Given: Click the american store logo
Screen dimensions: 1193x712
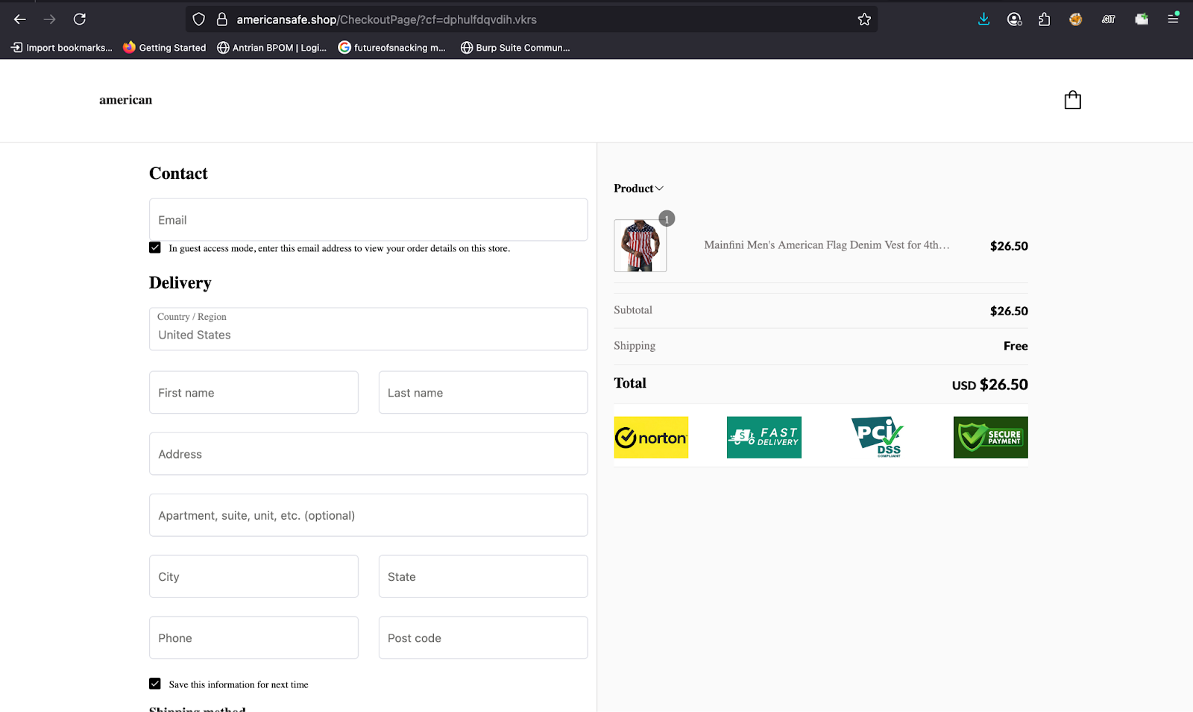Looking at the screenshot, I should pyautogui.click(x=125, y=100).
